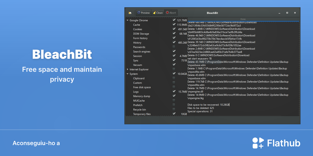Viewport: 313px width, 156px height.
Task: Click the Clean broom button
Action: point(158,13)
